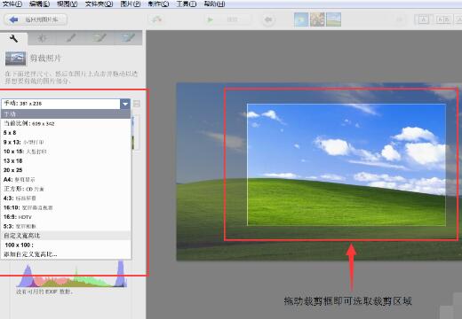Click the rotate arrows icon in toolbar
Viewport: 462px width, 319px height.
coord(156,19)
